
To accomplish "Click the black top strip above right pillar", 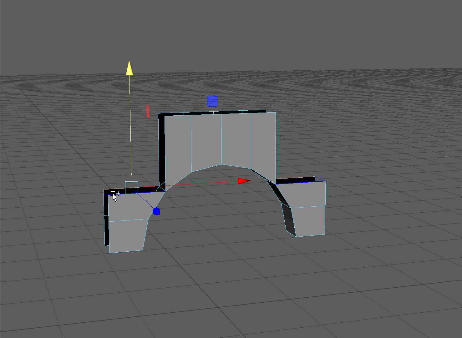I will tap(295, 180).
